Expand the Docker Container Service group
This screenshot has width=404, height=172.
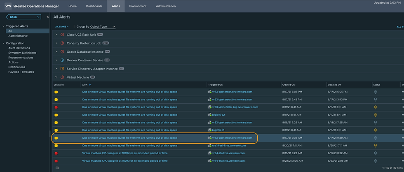[56, 60]
